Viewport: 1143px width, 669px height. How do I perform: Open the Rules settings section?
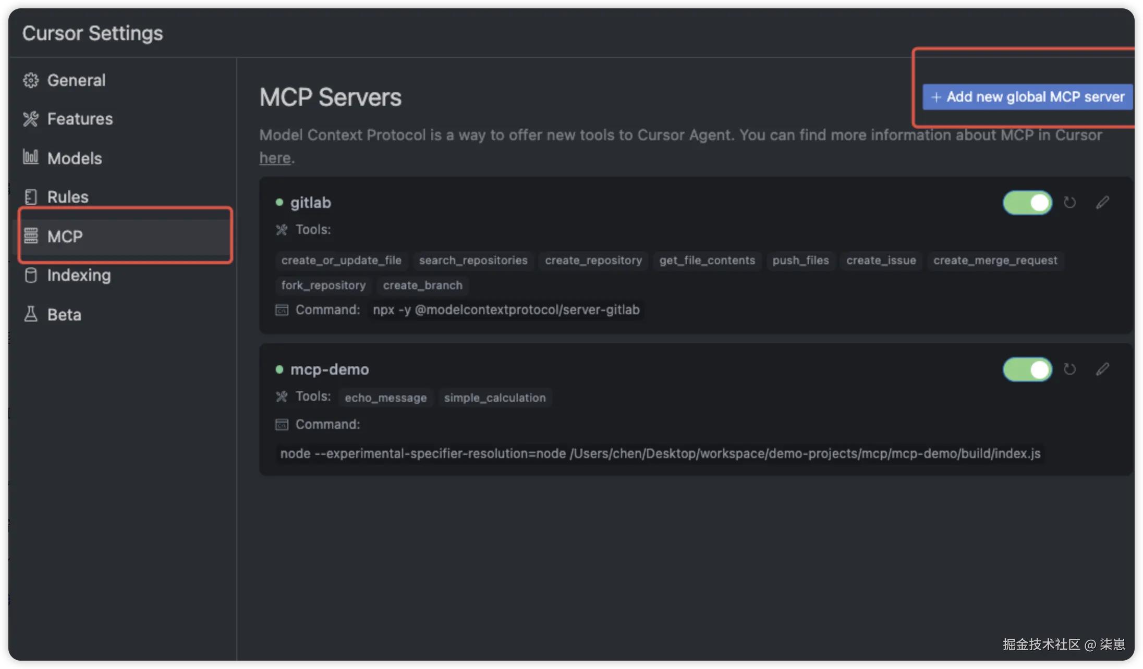pyautogui.click(x=68, y=197)
